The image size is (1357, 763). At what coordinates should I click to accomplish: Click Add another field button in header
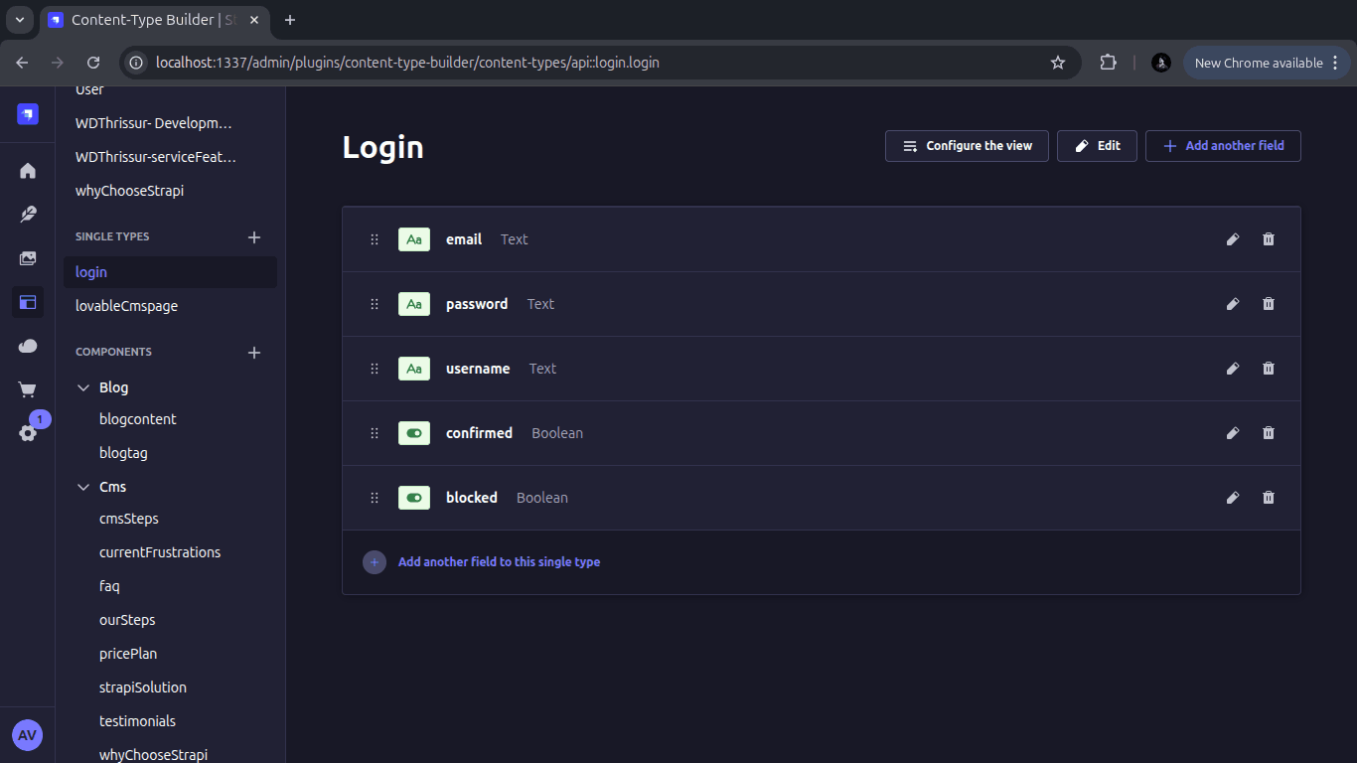pyautogui.click(x=1223, y=146)
